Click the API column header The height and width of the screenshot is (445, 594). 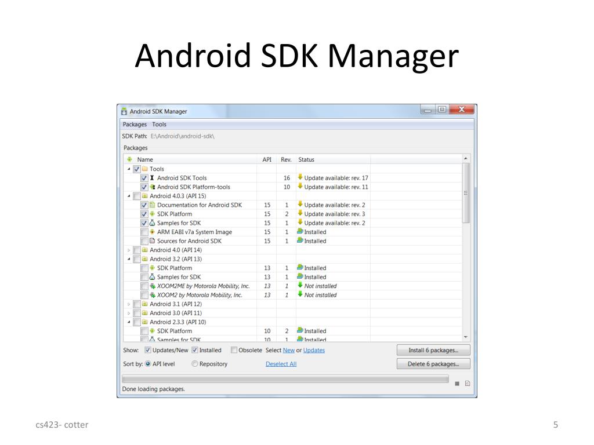[267, 159]
